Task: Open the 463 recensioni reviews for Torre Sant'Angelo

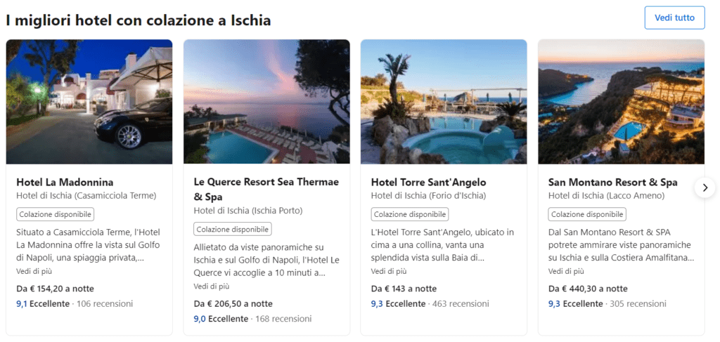Action: point(462,304)
